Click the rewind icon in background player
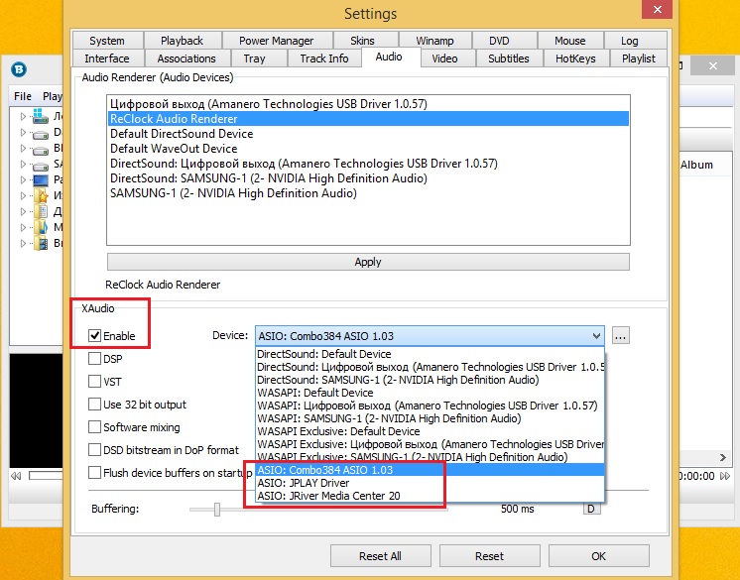 16,476
